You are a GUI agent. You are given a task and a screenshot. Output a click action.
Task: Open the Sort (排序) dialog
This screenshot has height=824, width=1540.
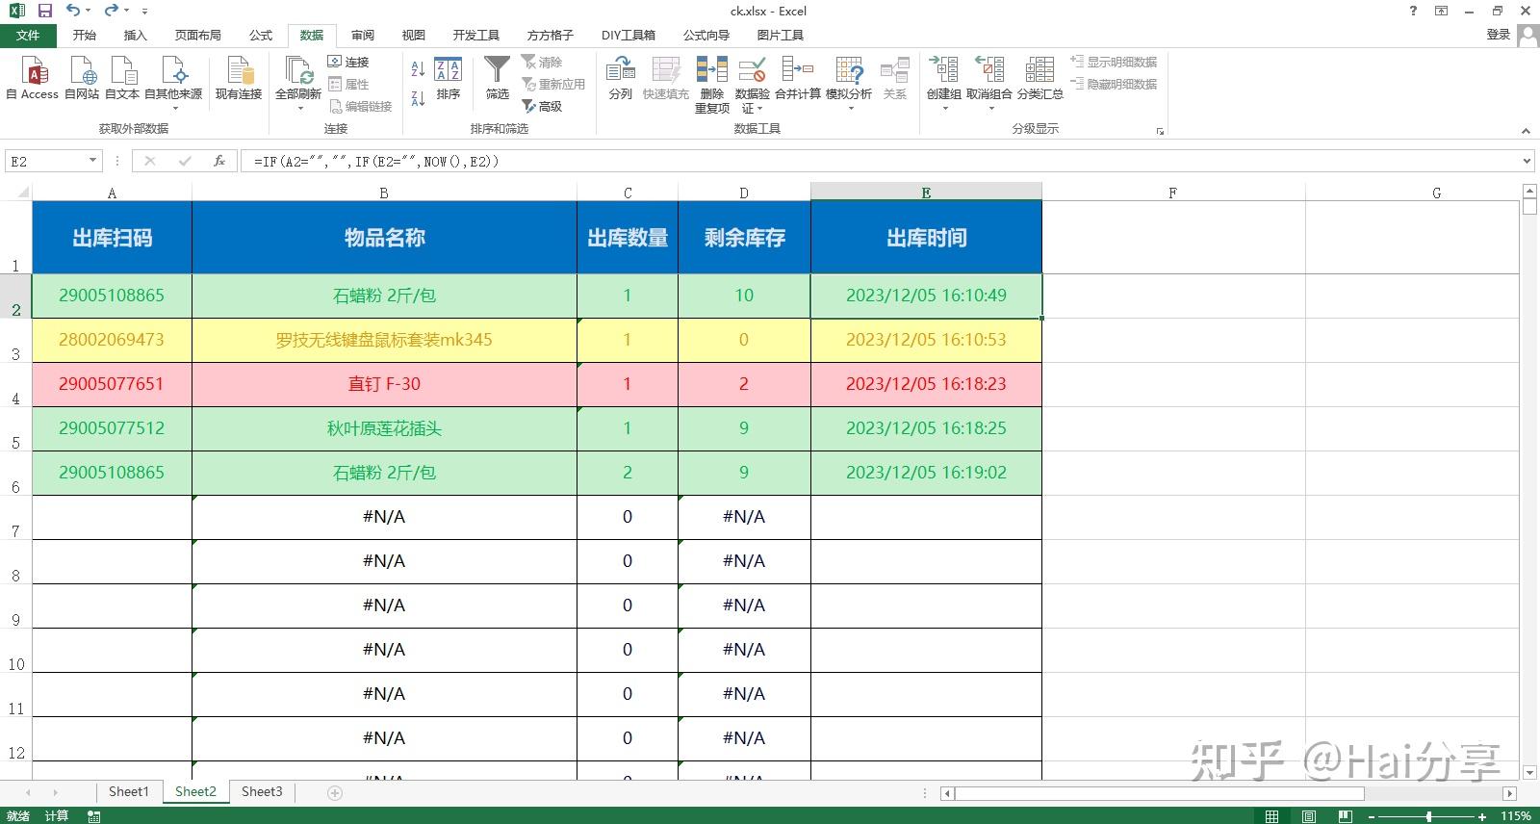point(449,78)
